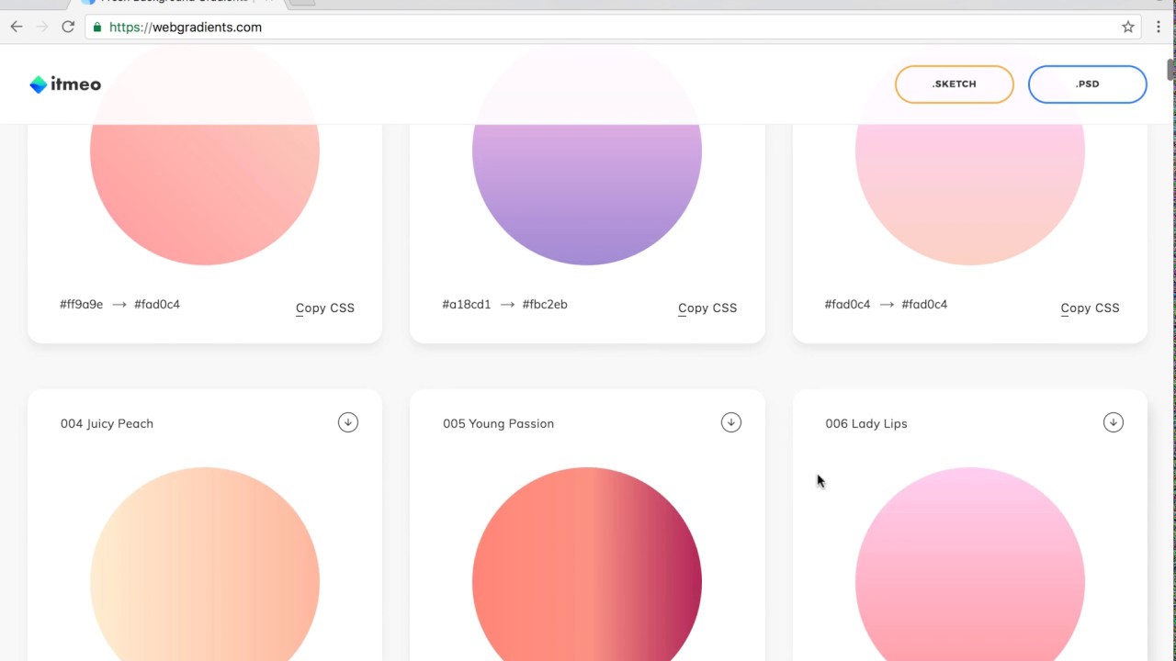
Task: Click the 006 Lady Lips title
Action: (866, 423)
